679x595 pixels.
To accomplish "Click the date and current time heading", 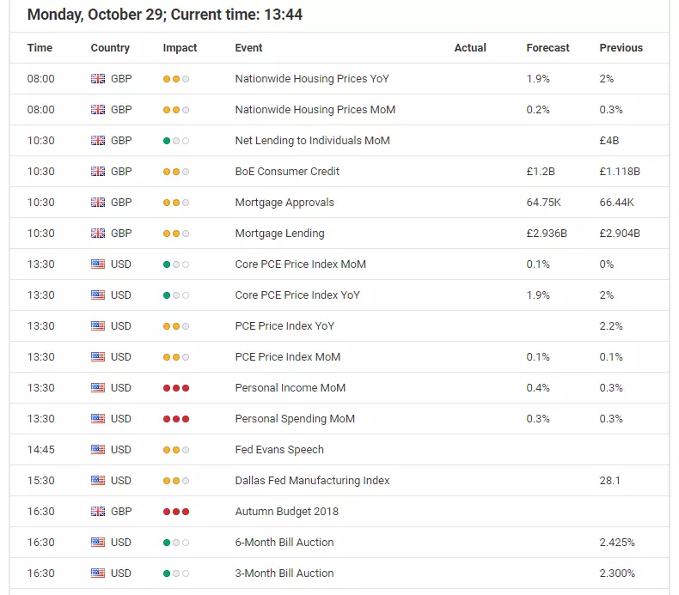I will 165,15.
